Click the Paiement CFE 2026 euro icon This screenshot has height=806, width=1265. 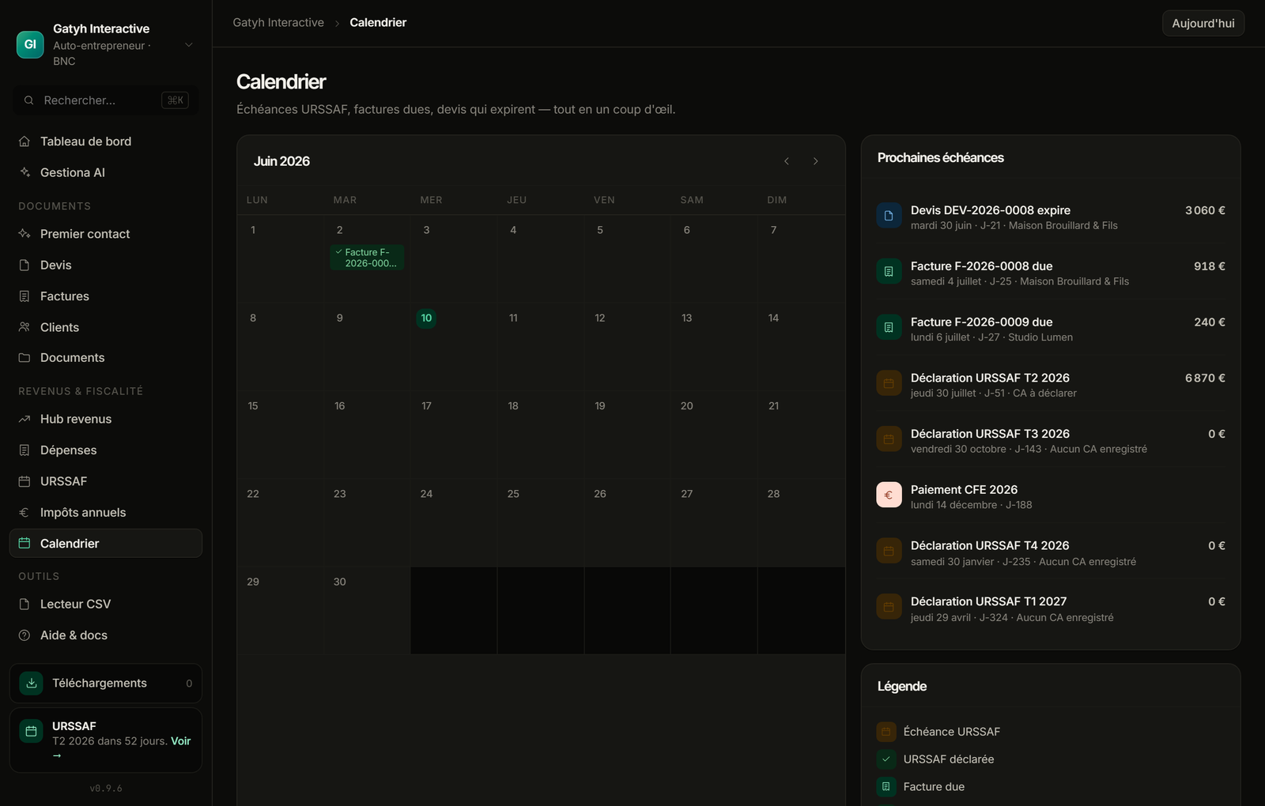tap(889, 495)
